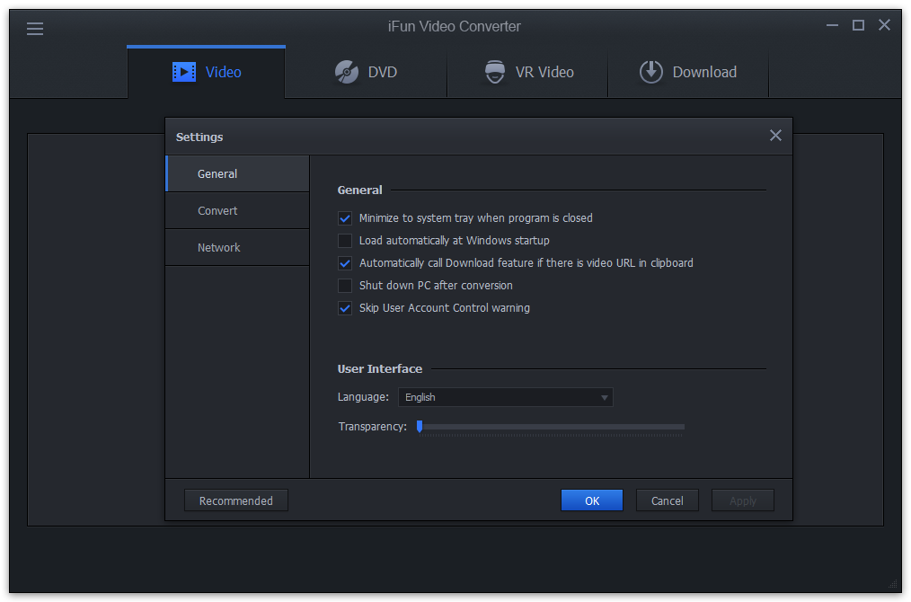Toggle Automatically call Download feature checkbox
This screenshot has width=911, height=602.
(x=345, y=263)
